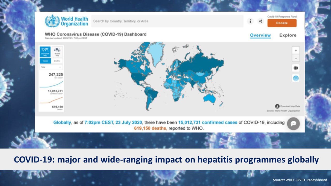
Task: Select the Choropleth Map view button
Action: point(45,52)
